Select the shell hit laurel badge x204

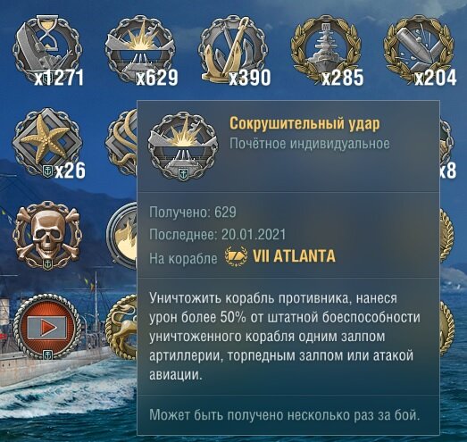tap(420, 50)
